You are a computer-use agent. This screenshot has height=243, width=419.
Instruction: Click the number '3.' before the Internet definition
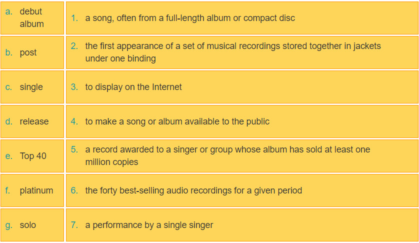[x=74, y=87]
